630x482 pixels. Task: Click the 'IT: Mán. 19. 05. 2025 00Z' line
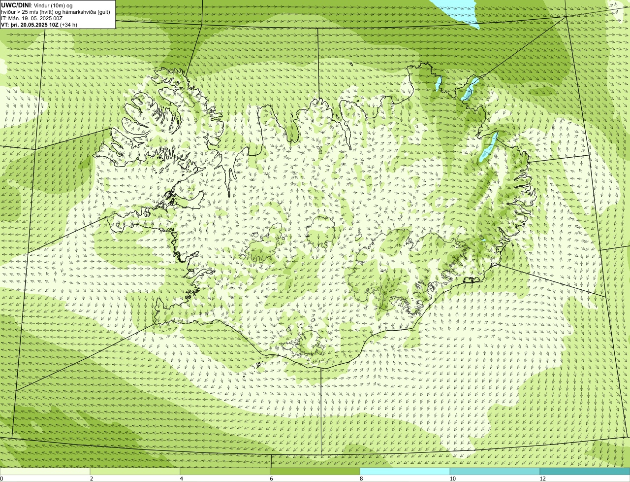point(32,18)
